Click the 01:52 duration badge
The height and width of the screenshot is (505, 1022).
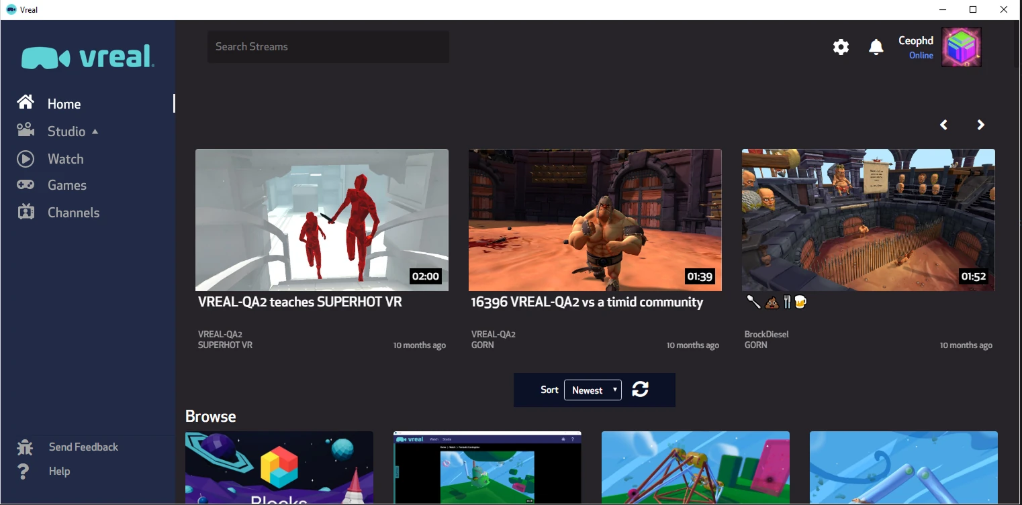[973, 276]
